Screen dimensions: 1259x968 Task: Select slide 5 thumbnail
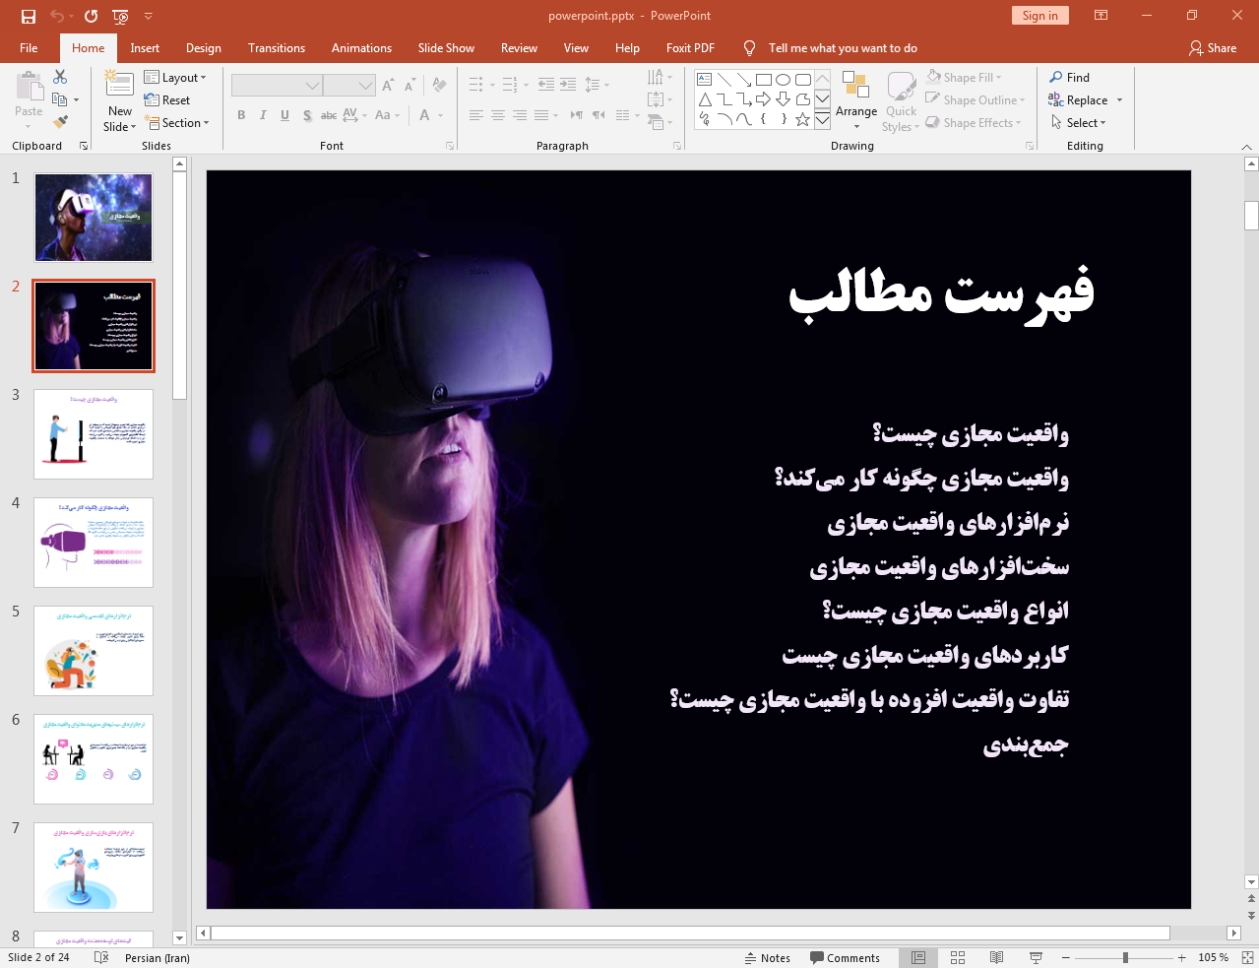[94, 651]
